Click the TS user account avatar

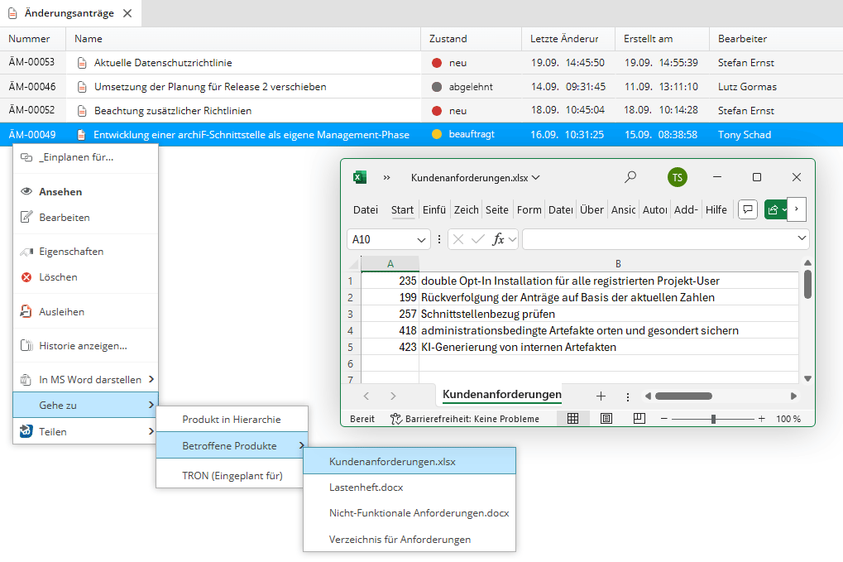(678, 177)
